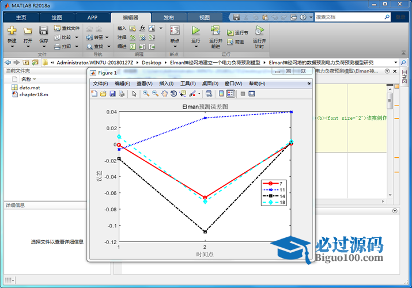Toggle Insert Legend in figure toolbar
Viewport: 412px width, 288px height.
click(x=230, y=93)
